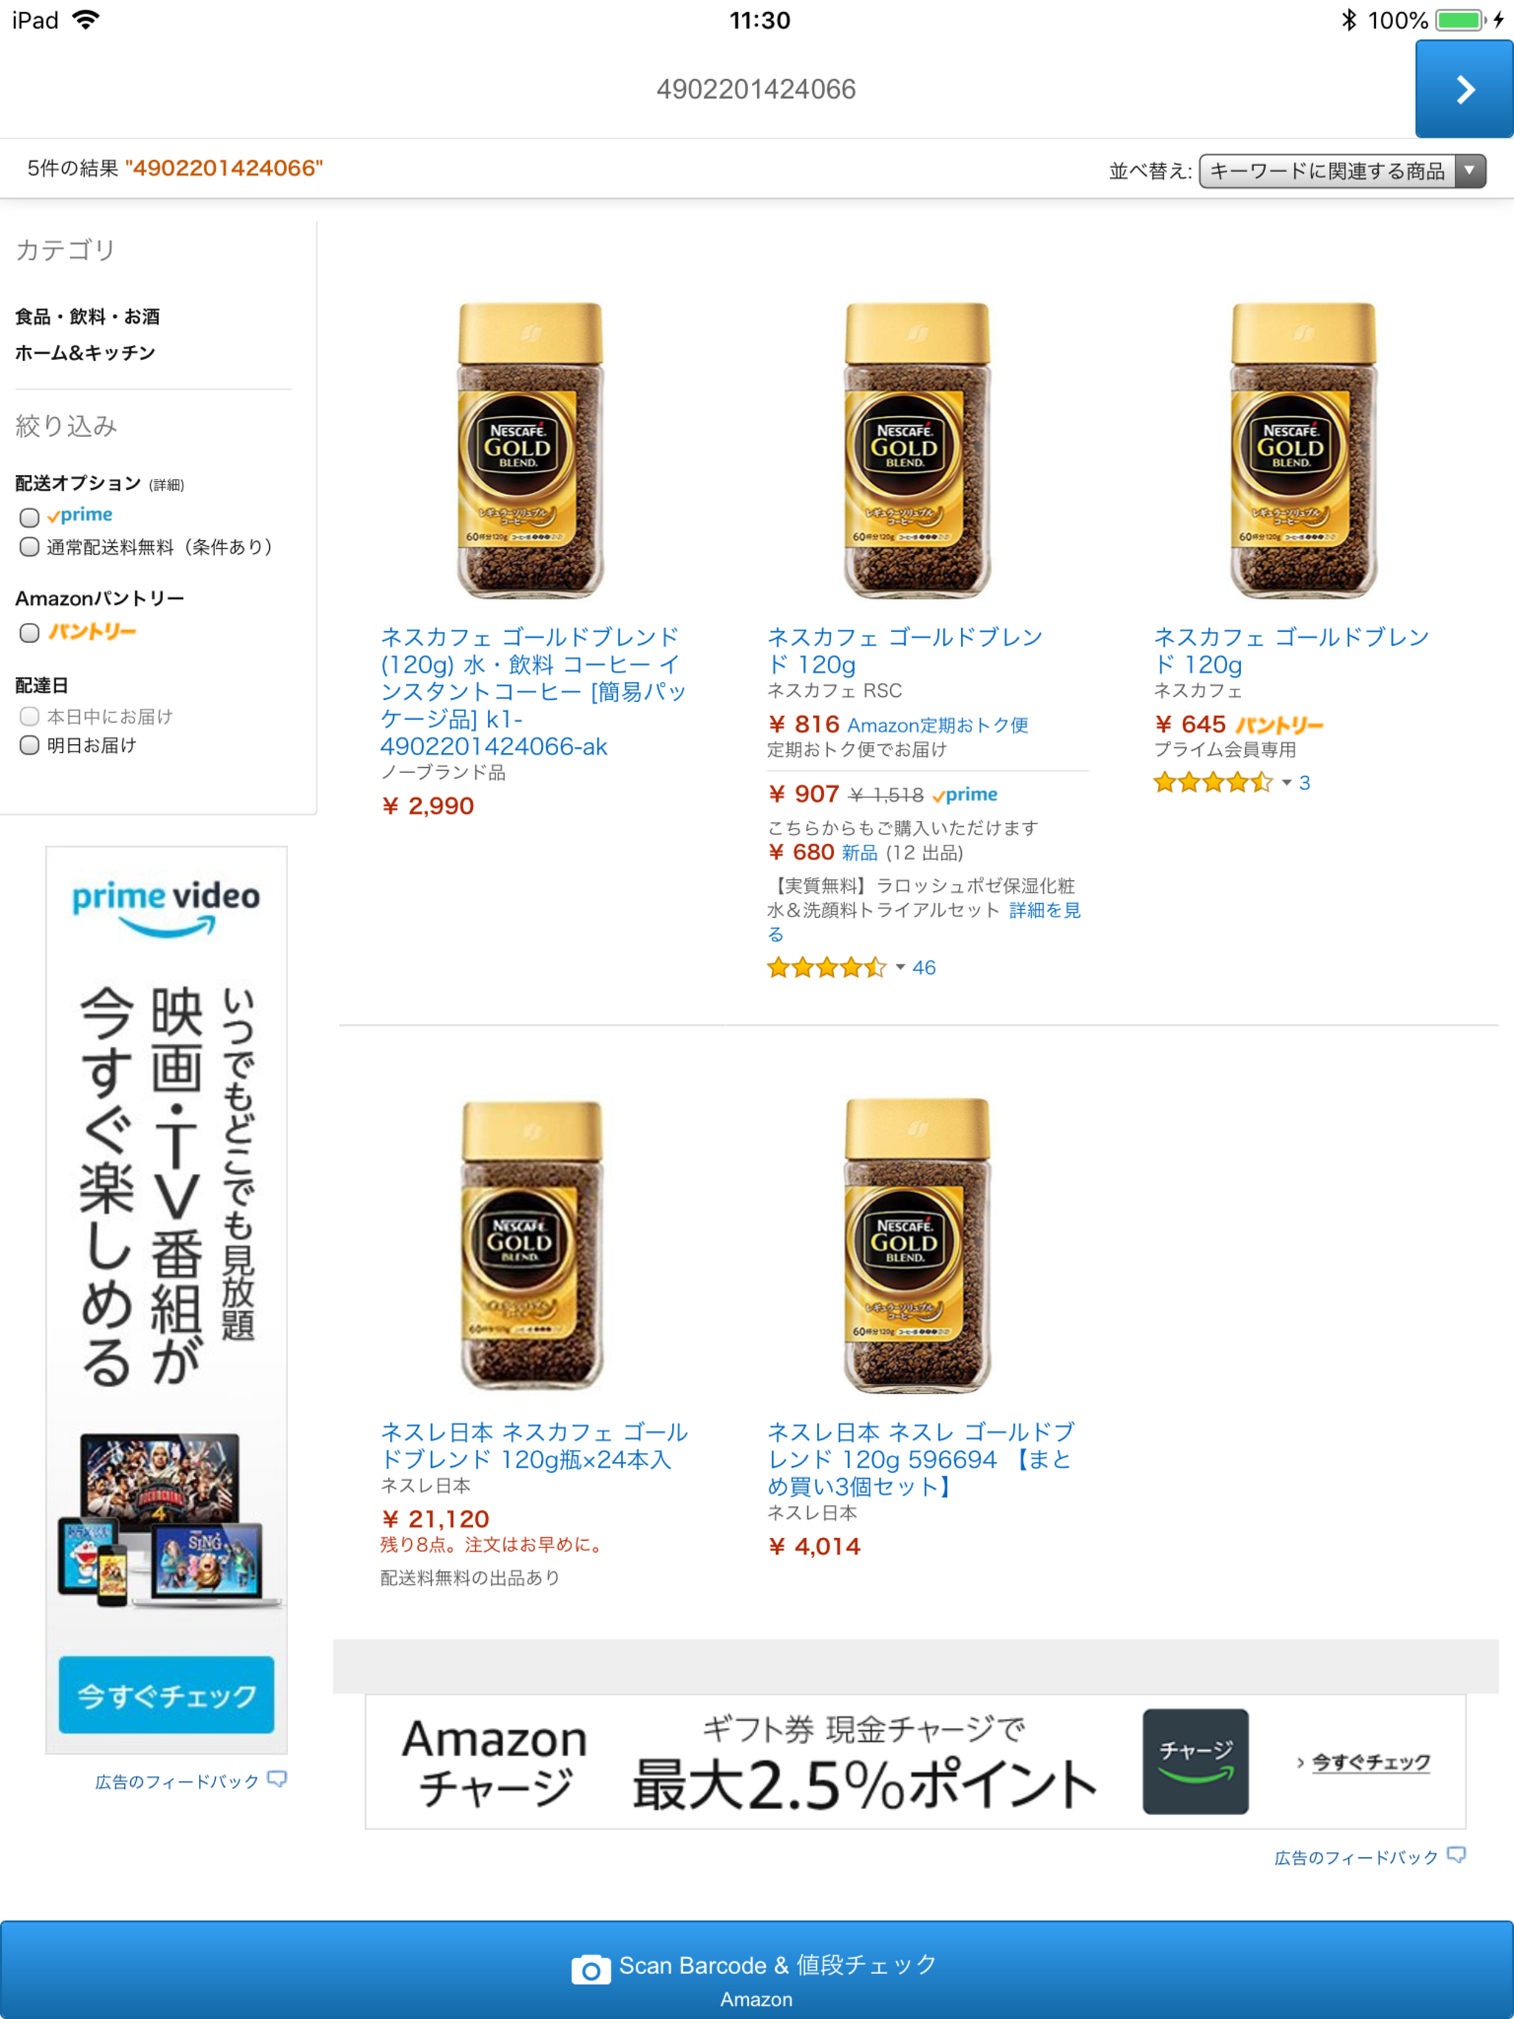Image resolution: width=1514 pixels, height=2019 pixels.
Task: Click the ad feedback icon below Amazon Charge banner
Action: (1456, 1855)
